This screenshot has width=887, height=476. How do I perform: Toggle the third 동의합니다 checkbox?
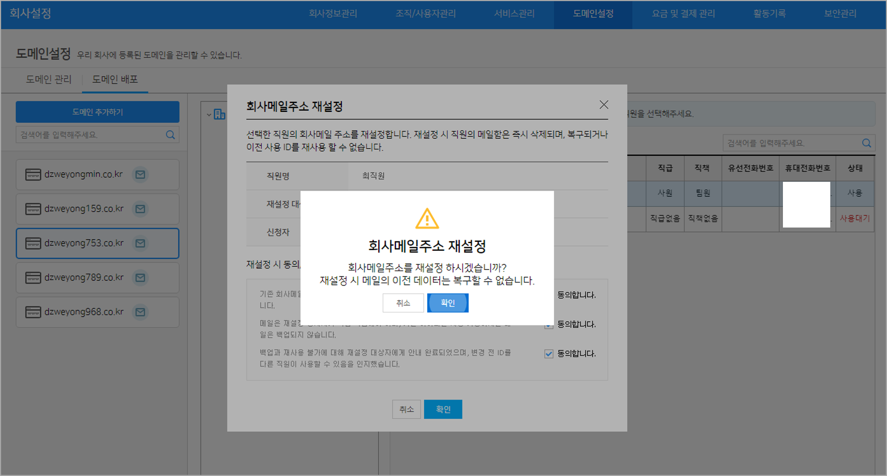pyautogui.click(x=548, y=354)
